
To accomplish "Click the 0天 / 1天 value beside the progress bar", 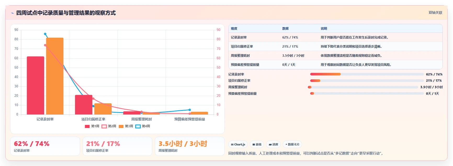I will [x=433, y=94].
